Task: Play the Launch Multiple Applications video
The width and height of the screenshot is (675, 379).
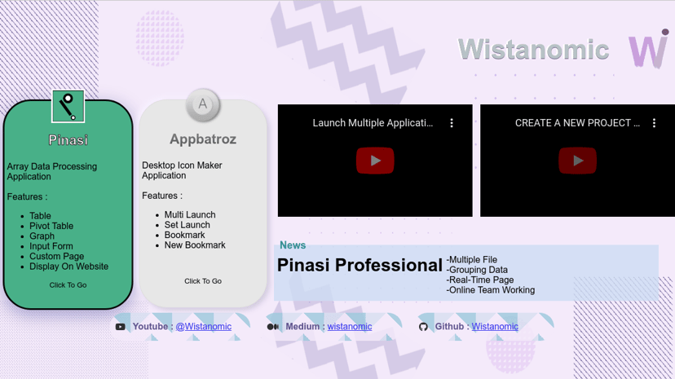Action: pos(375,161)
